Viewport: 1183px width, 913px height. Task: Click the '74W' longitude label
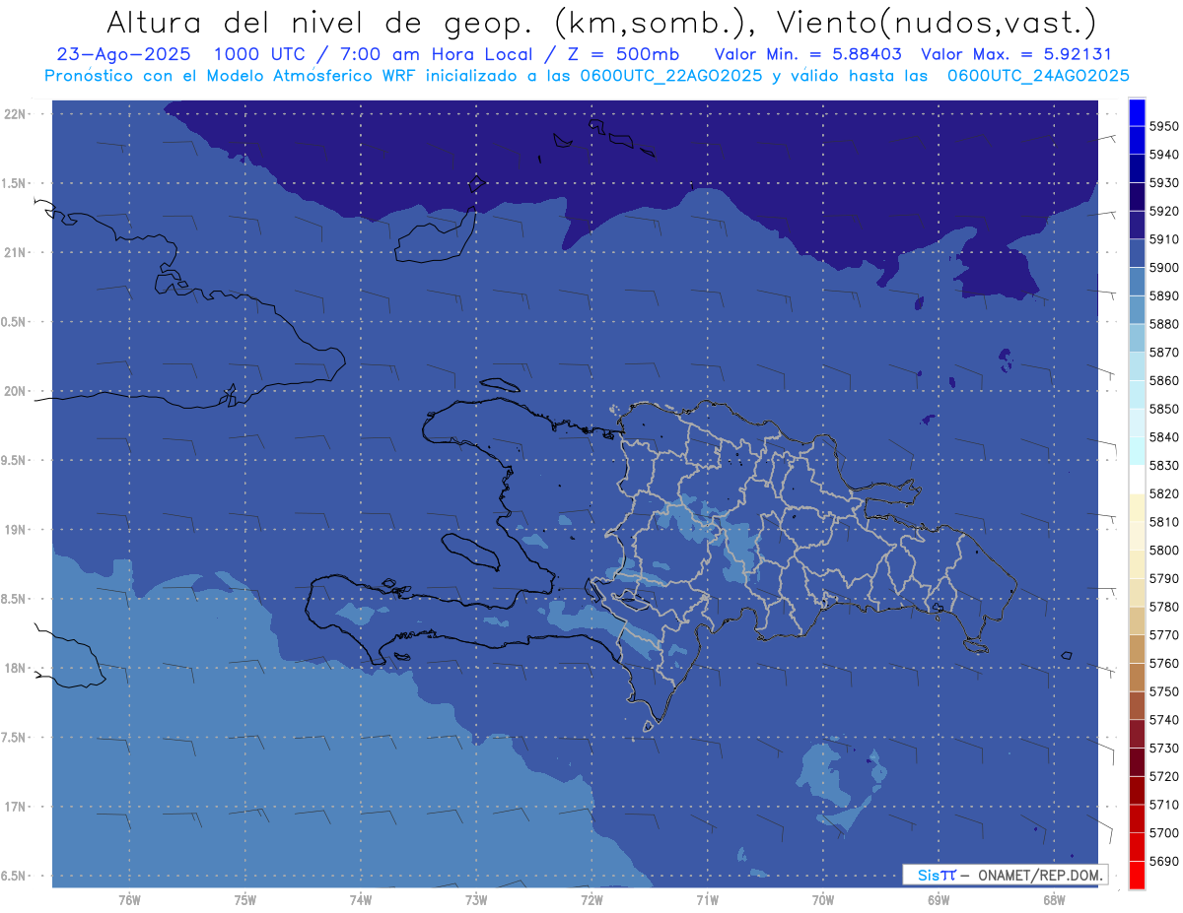360,899
